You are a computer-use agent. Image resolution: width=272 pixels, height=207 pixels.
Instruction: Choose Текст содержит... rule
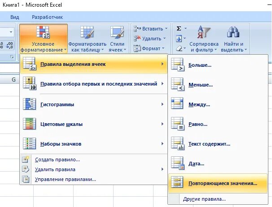(218, 144)
